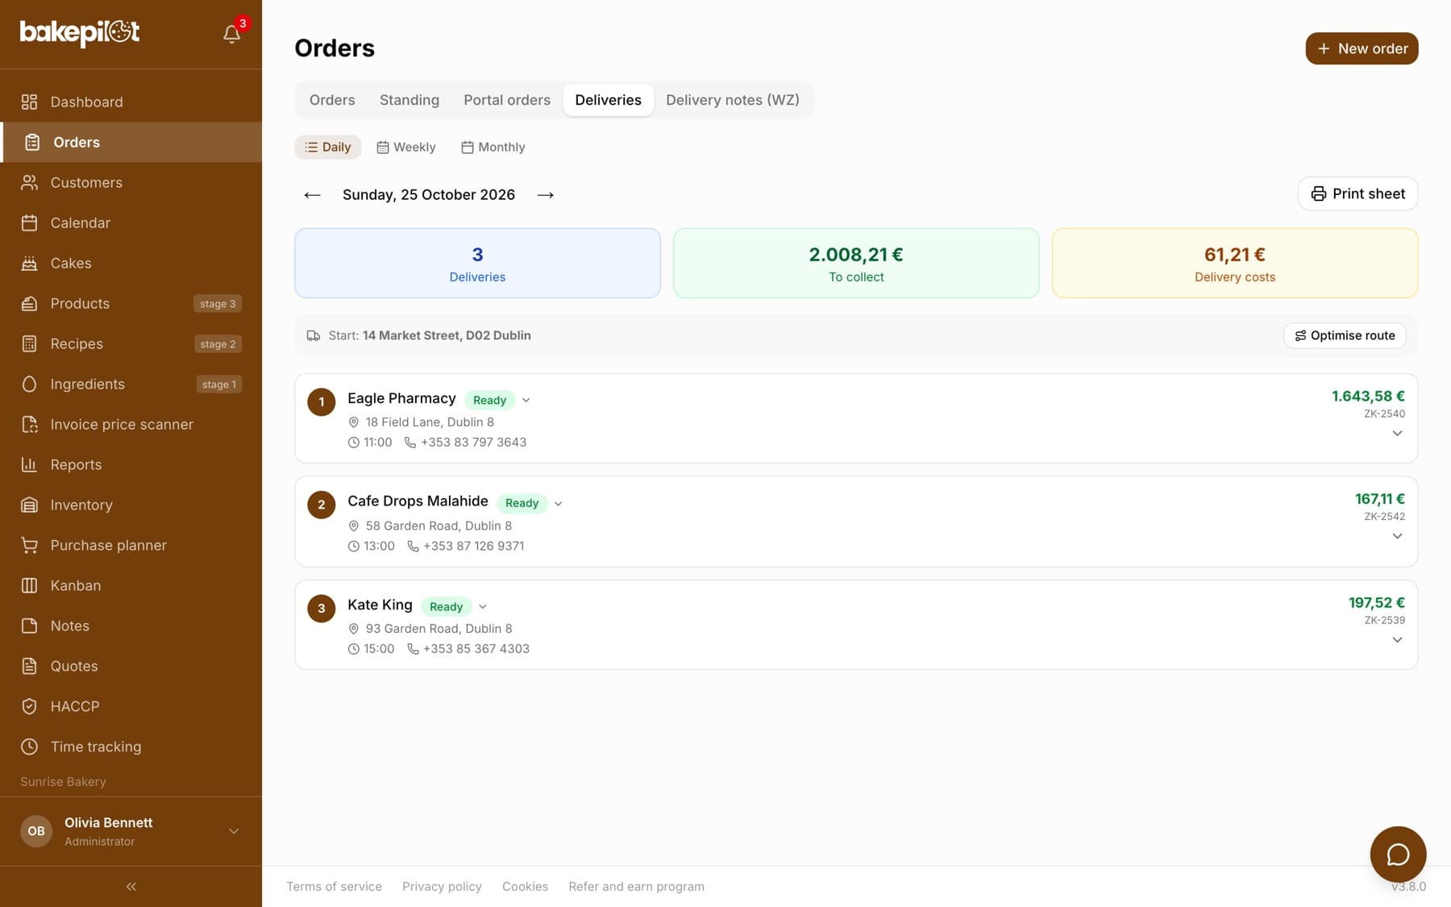Image resolution: width=1451 pixels, height=907 pixels.
Task: Open the notifications bell
Action: pos(232,34)
